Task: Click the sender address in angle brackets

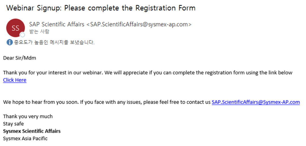Action: point(139,25)
